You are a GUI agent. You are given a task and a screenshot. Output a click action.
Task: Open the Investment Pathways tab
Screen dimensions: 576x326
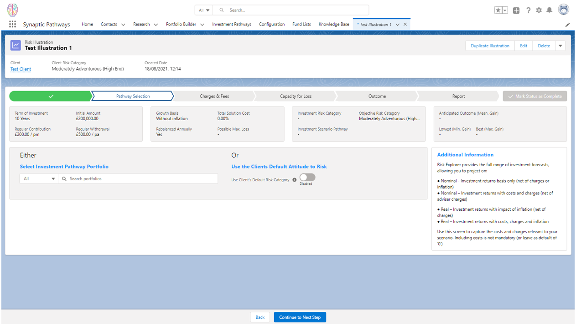pyautogui.click(x=232, y=25)
